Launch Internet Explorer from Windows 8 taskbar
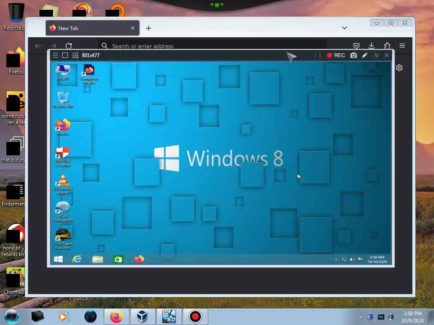Image resolution: width=434 pixels, height=325 pixels. pyautogui.click(x=77, y=259)
